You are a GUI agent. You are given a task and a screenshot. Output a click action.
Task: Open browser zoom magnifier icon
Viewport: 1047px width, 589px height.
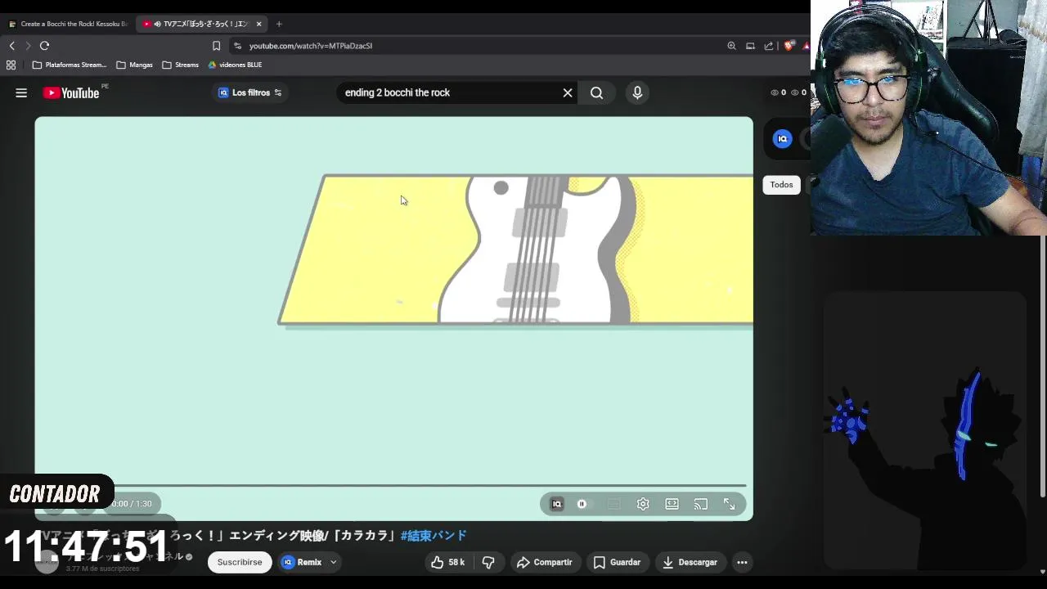(x=731, y=46)
